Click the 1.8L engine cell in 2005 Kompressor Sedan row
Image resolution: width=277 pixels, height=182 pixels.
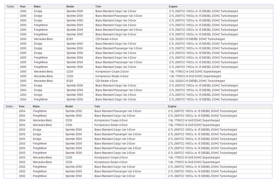[195, 76]
